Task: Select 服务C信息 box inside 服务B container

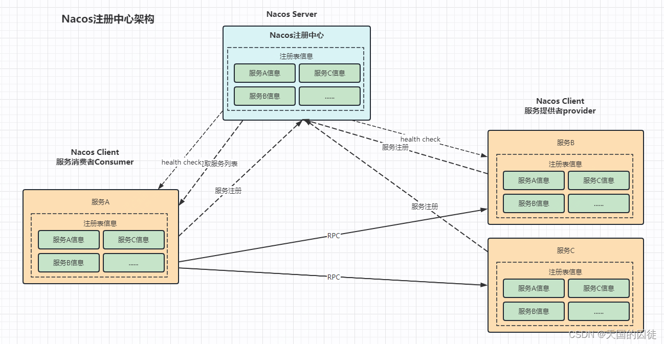Action: pos(599,180)
